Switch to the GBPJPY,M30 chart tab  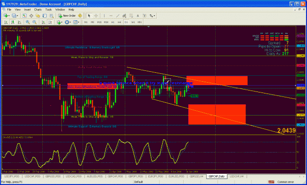coord(135,176)
